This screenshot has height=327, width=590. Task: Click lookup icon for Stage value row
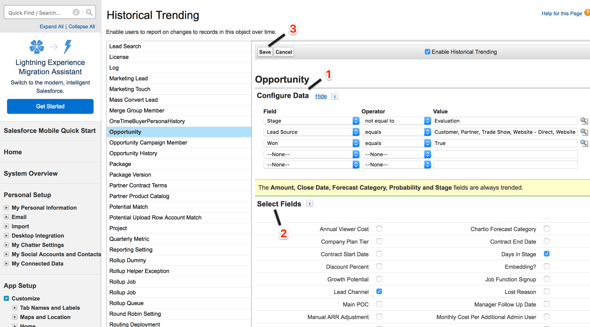pyautogui.click(x=584, y=121)
